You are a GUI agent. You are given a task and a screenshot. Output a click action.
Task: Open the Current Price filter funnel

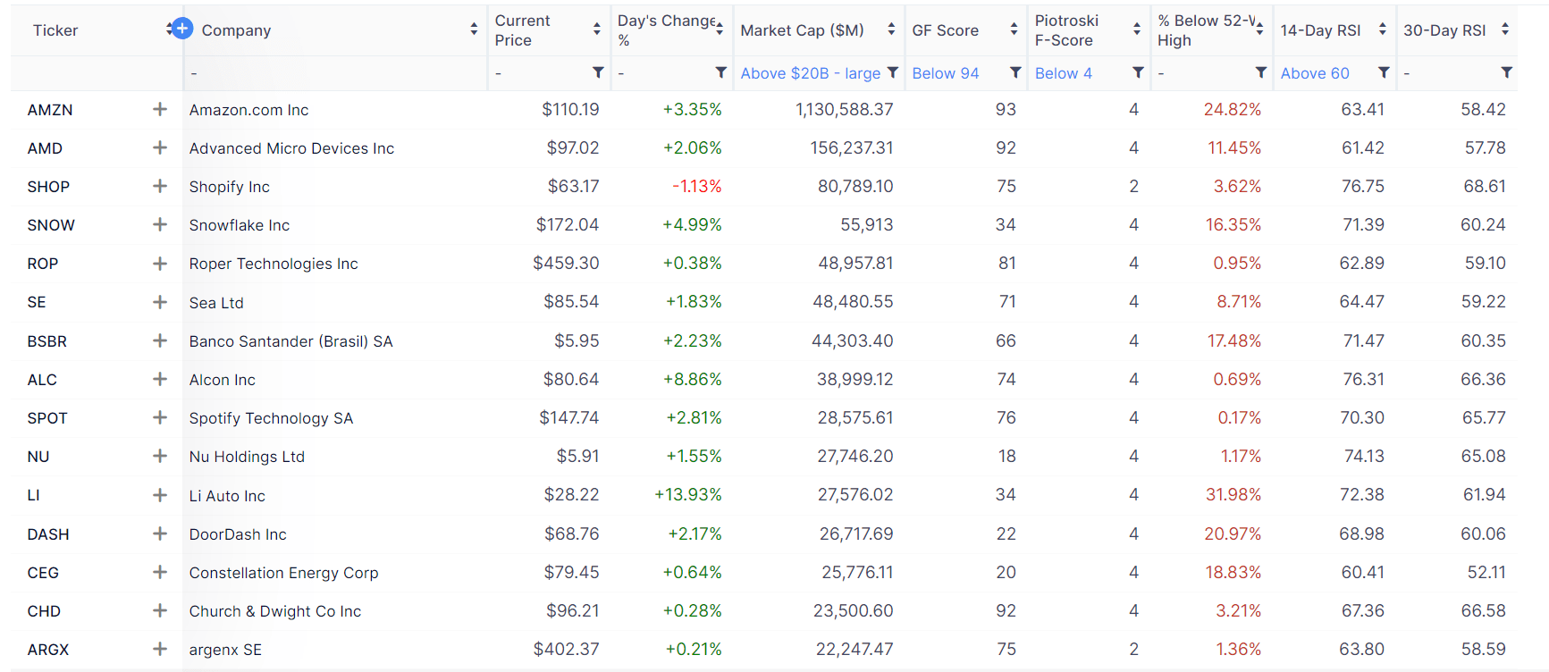598,72
